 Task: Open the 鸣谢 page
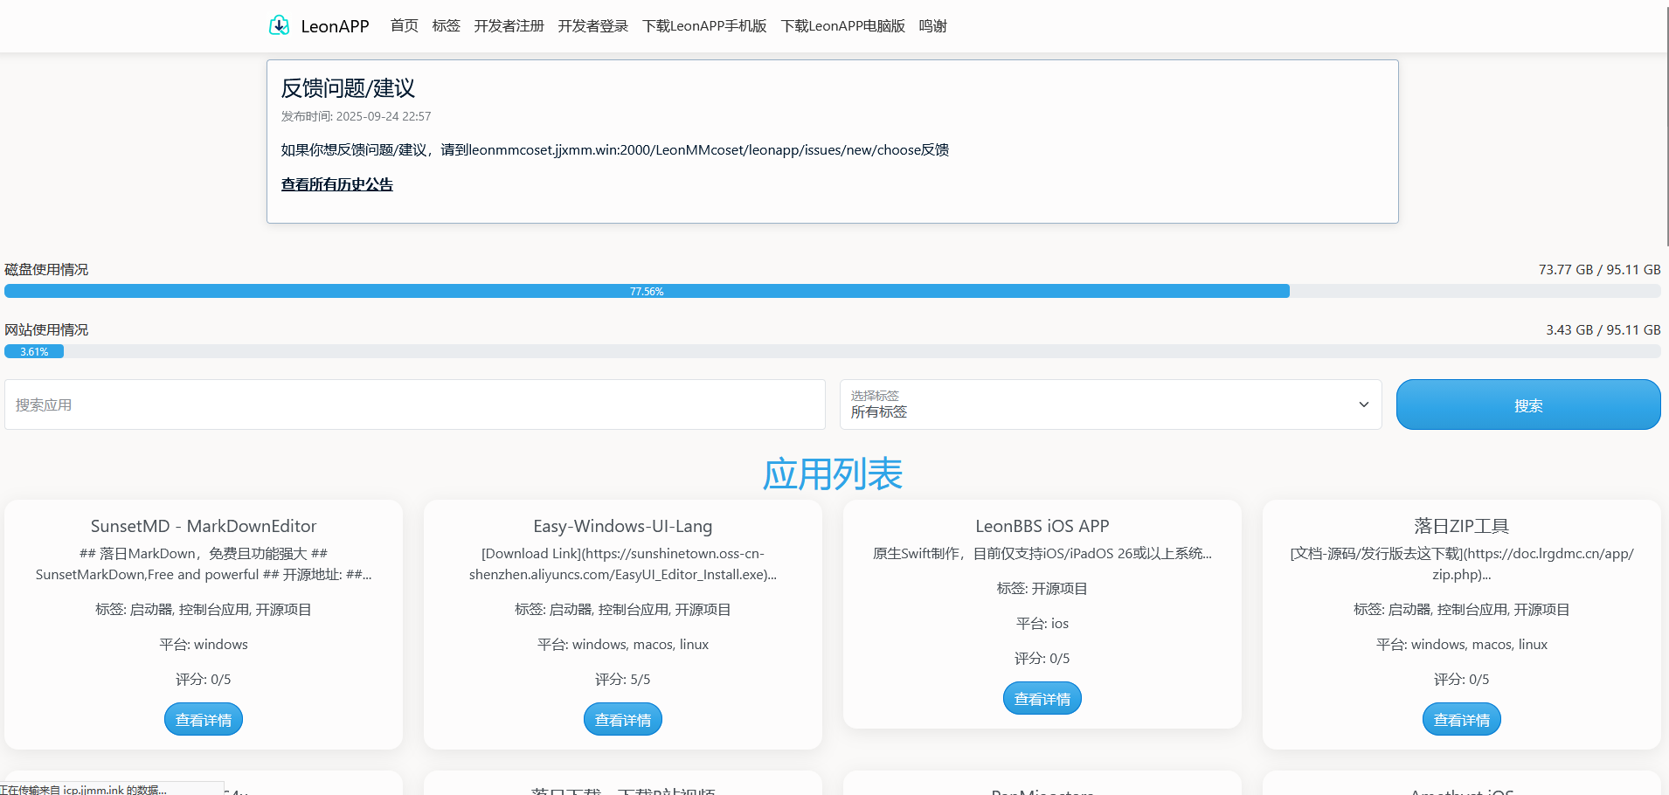[932, 25]
